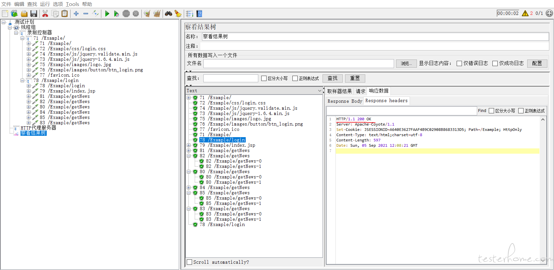Image resolution: width=554 pixels, height=270 pixels.
Task: Open help with question mark icon
Action: coord(199,14)
